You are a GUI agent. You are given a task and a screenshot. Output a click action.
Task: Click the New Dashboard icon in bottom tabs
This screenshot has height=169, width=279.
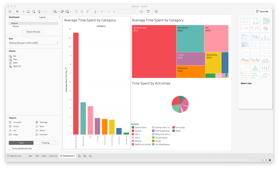point(85,156)
